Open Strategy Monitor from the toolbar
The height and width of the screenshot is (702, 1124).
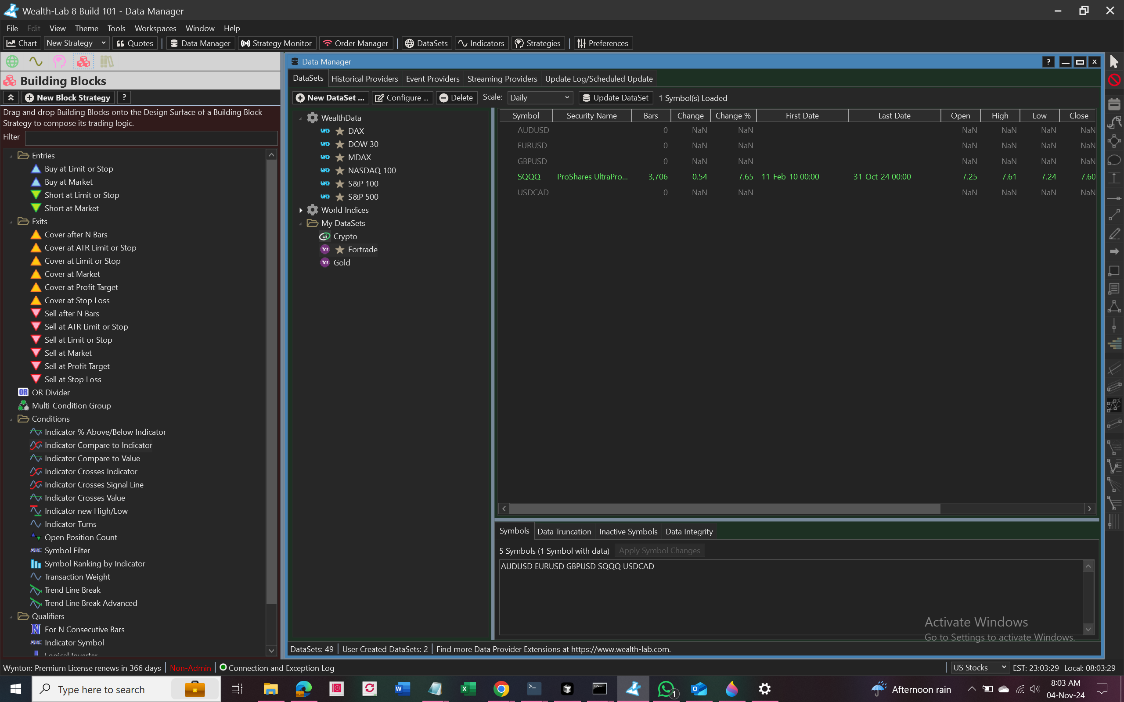click(277, 43)
